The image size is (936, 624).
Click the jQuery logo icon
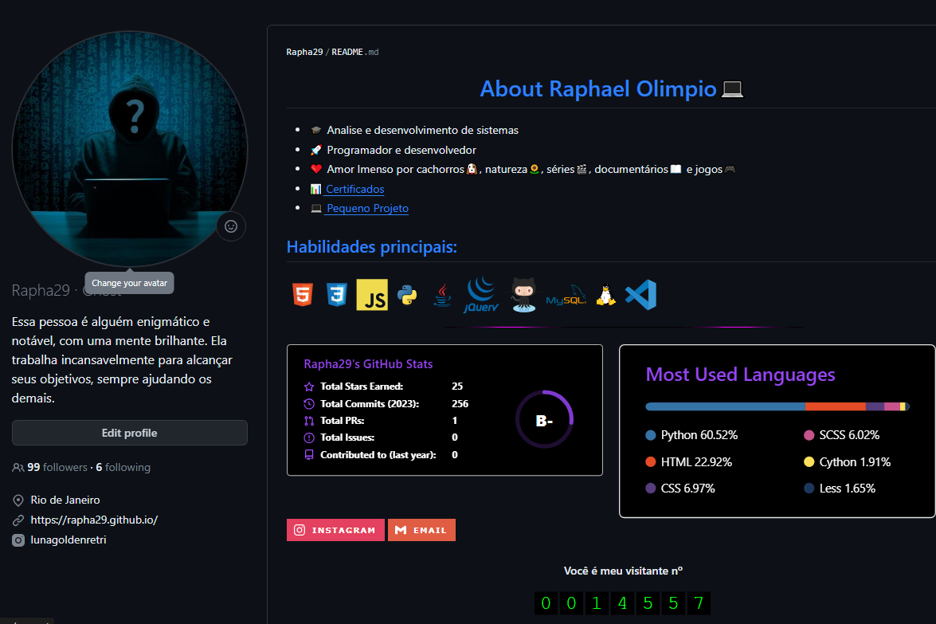[x=482, y=295]
